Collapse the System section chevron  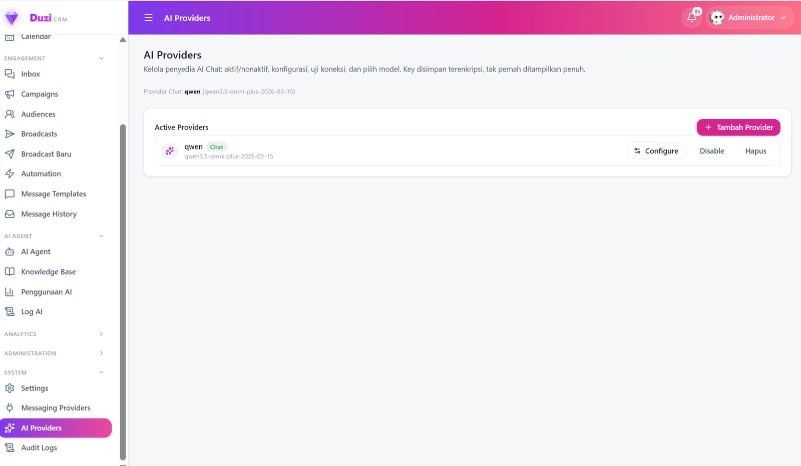(x=102, y=372)
